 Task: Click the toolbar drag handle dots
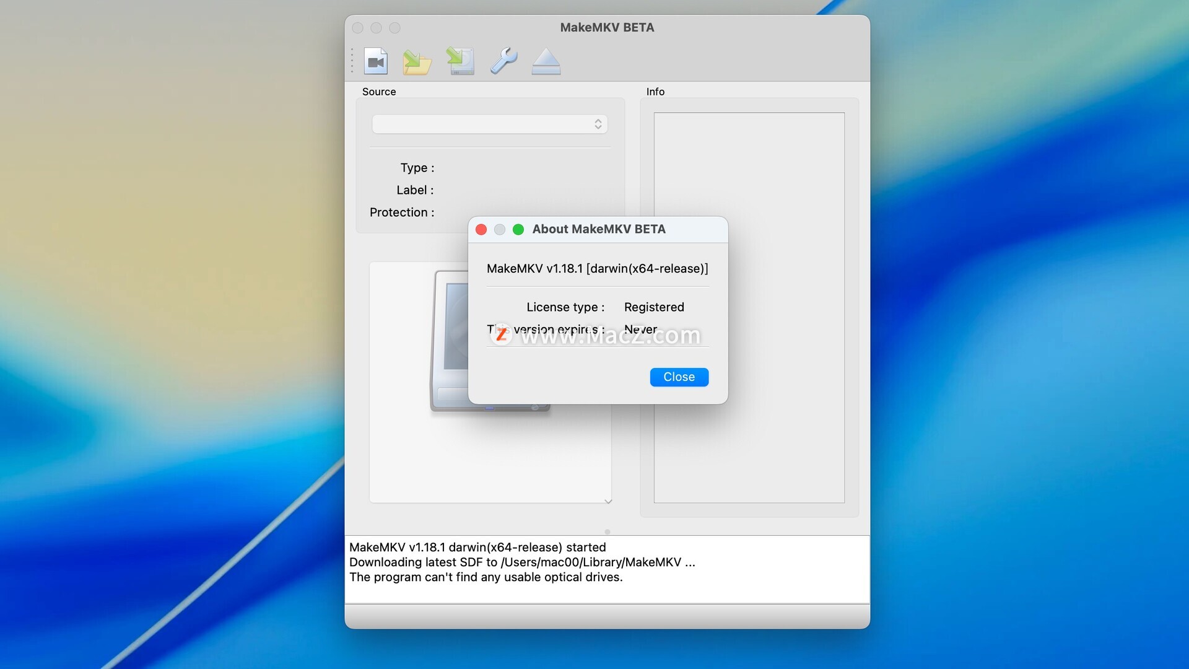coord(352,61)
